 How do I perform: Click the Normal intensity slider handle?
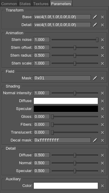pos(75,93)
